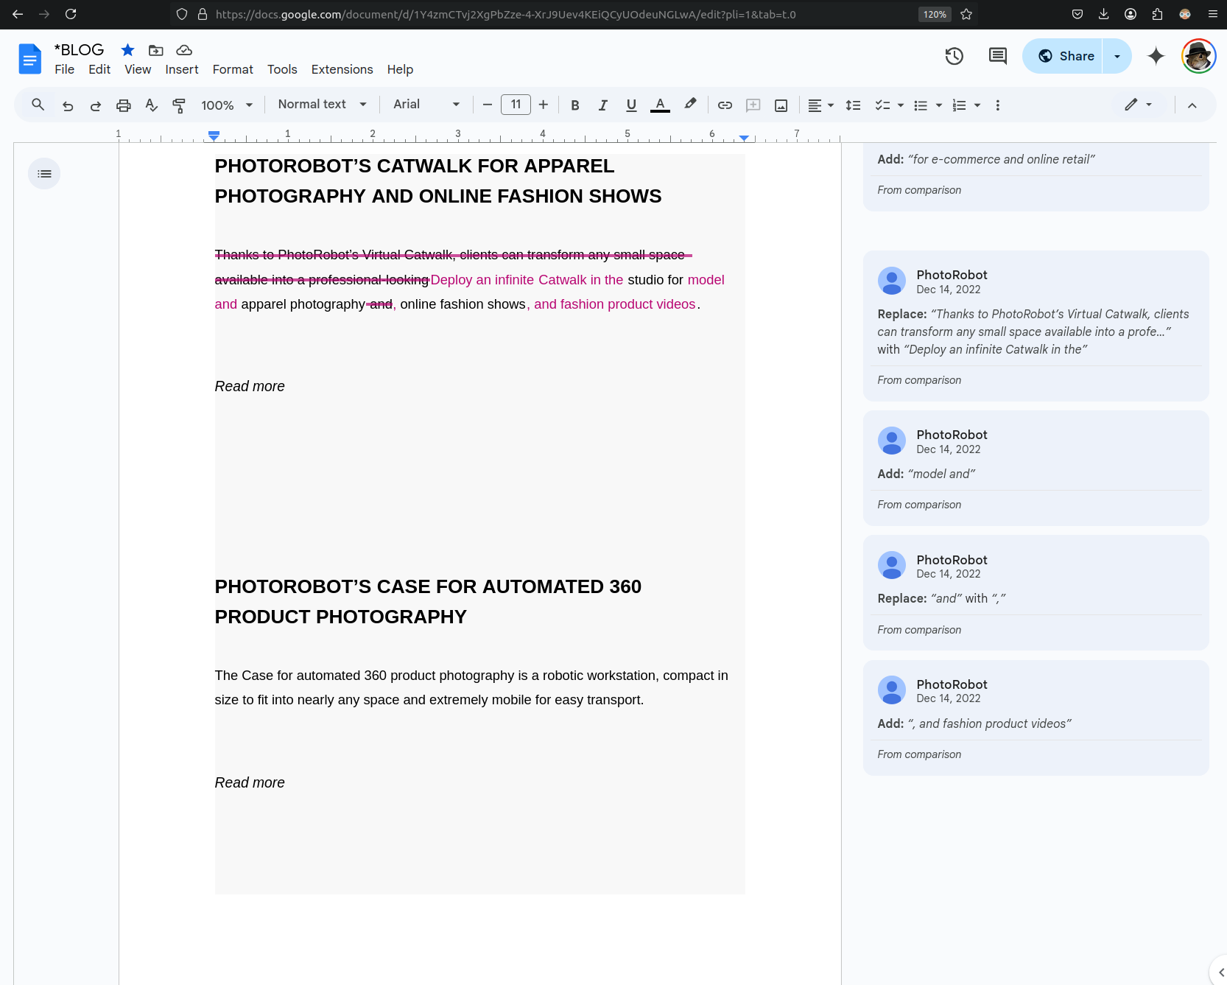
Task: Toggle underline formatting
Action: pyautogui.click(x=631, y=105)
